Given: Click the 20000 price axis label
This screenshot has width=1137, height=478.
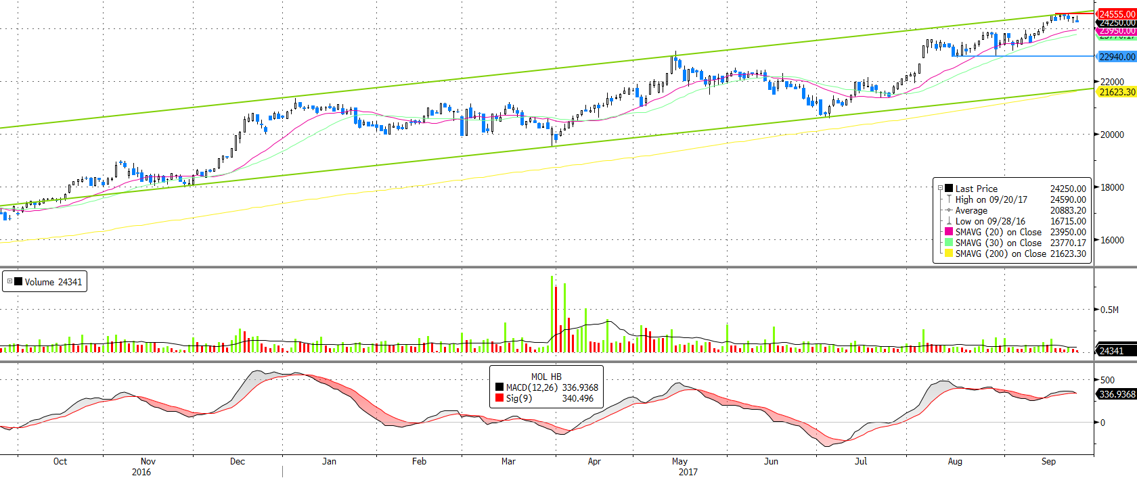Looking at the screenshot, I should tap(1112, 135).
